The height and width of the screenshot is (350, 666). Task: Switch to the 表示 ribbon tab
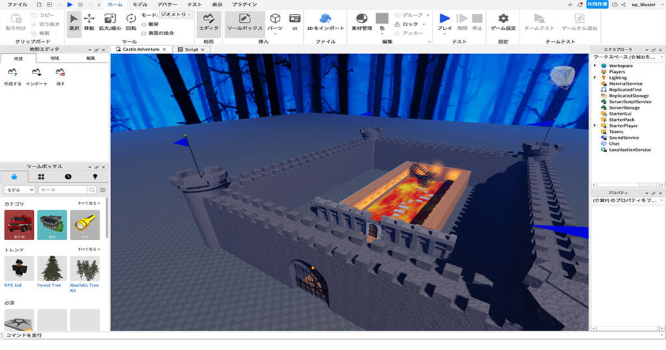pyautogui.click(x=217, y=5)
